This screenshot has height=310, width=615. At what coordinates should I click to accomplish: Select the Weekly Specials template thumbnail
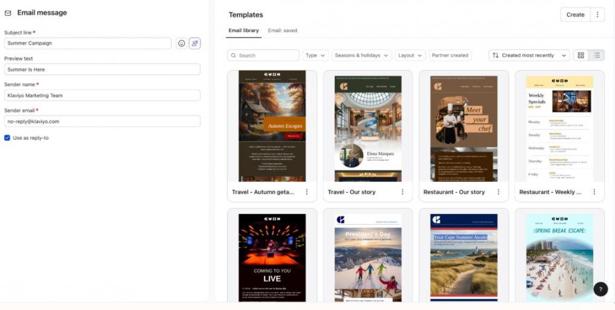point(559,128)
